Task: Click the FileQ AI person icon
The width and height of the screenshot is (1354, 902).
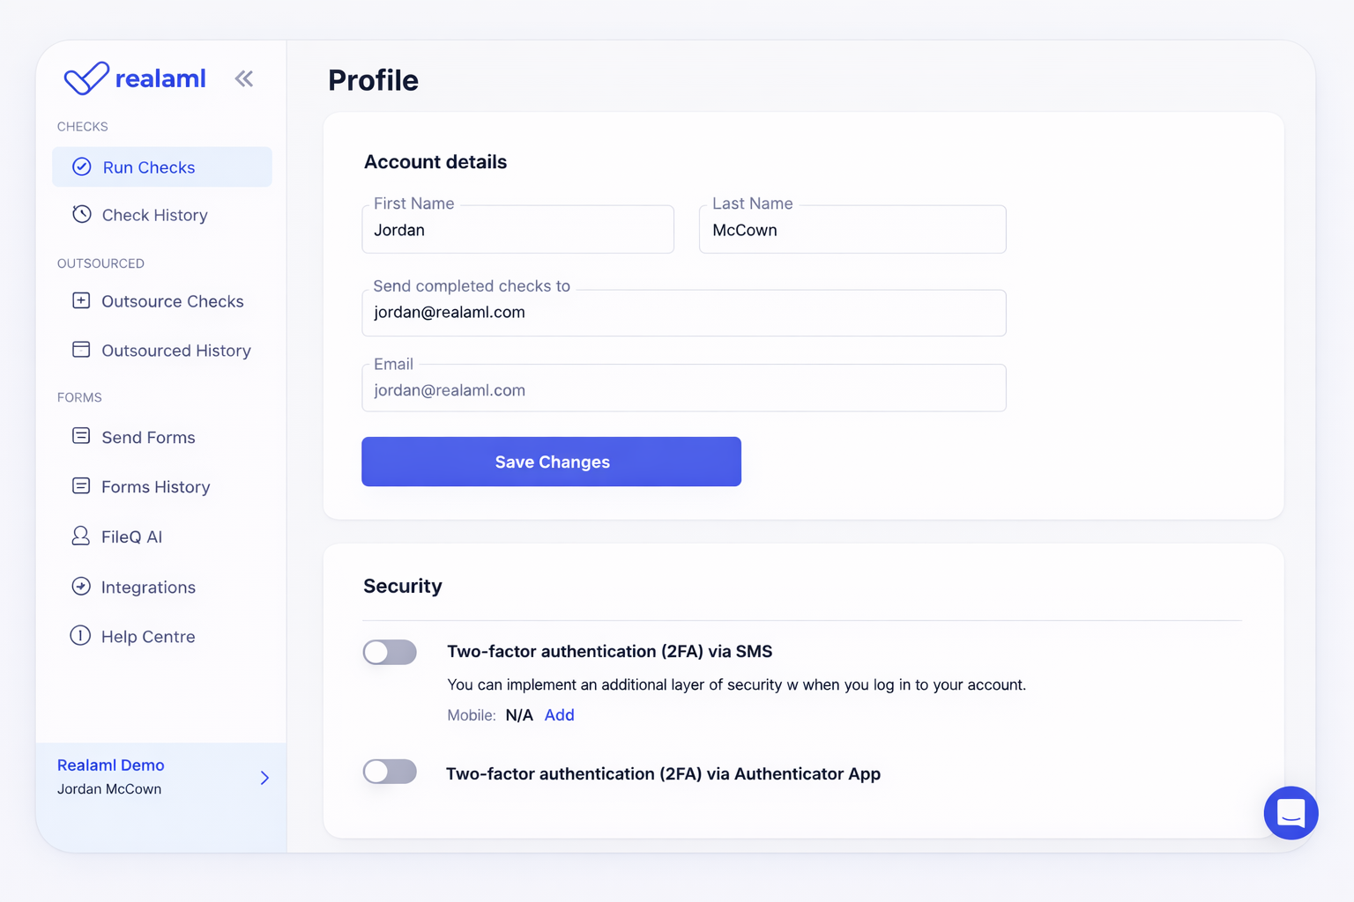Action: pyautogui.click(x=81, y=536)
